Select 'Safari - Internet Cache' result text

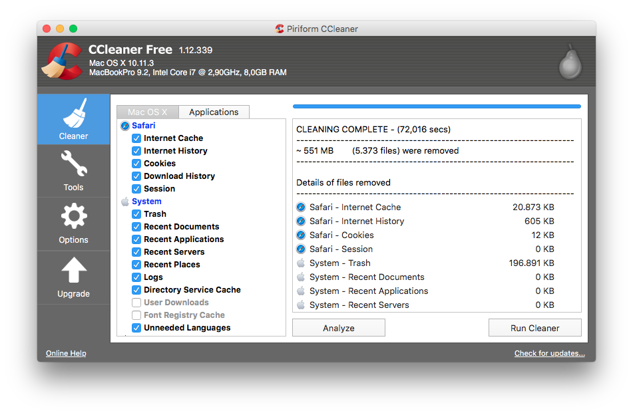coord(355,207)
